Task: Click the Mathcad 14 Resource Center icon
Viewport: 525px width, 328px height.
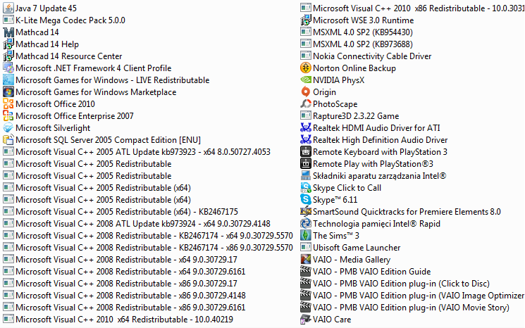Action: tap(8, 56)
